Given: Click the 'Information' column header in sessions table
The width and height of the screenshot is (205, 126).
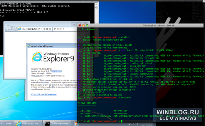Looking at the screenshot, I should [x=120, y=111].
